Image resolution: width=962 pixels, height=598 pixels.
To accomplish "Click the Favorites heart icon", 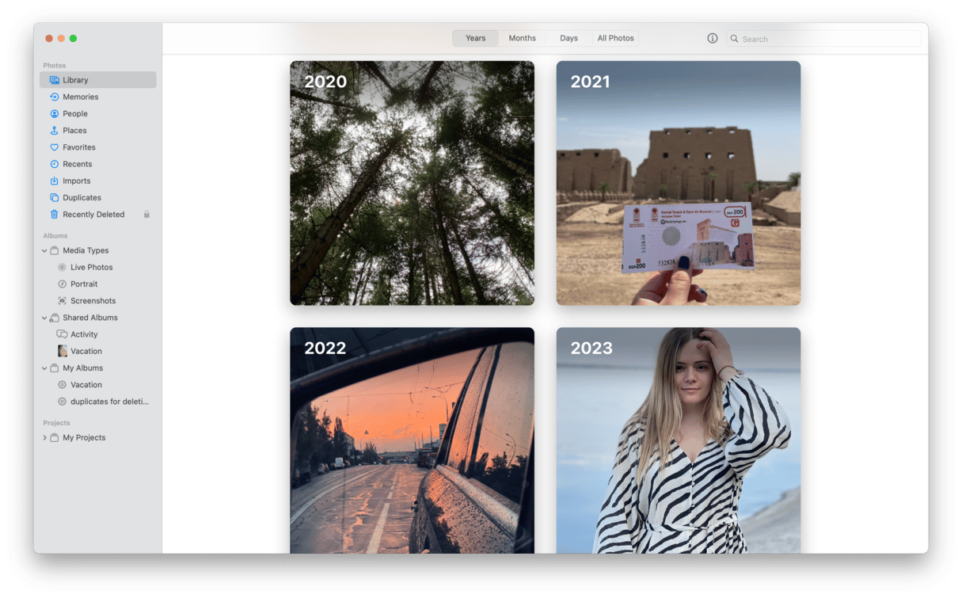I will pos(54,147).
